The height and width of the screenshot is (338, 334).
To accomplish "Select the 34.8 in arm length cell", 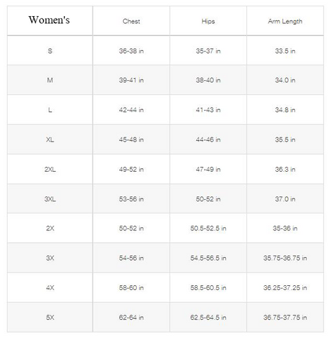I will pos(285,110).
